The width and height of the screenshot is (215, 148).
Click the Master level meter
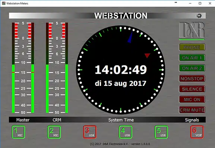point(23,68)
